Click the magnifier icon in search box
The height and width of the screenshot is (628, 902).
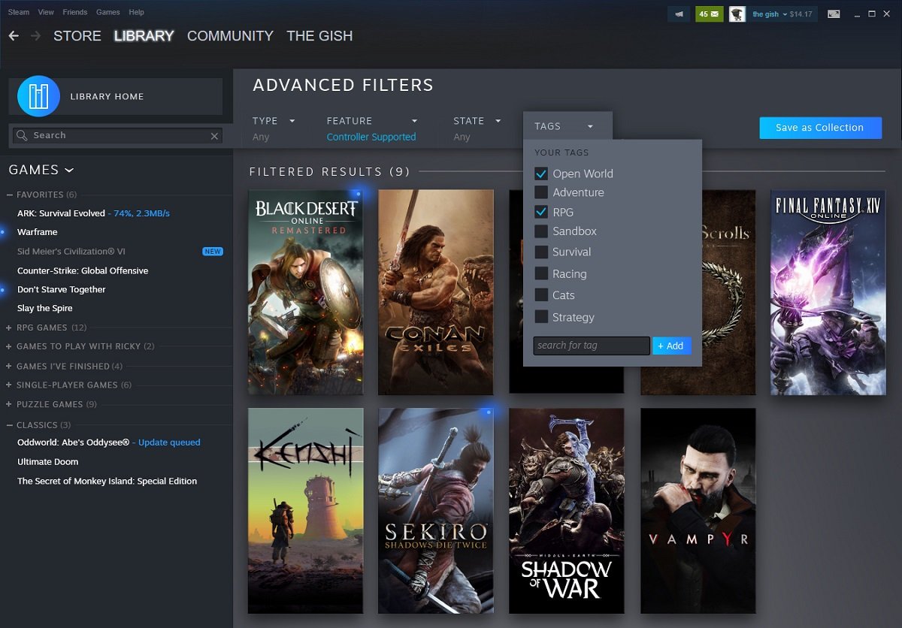pyautogui.click(x=22, y=136)
